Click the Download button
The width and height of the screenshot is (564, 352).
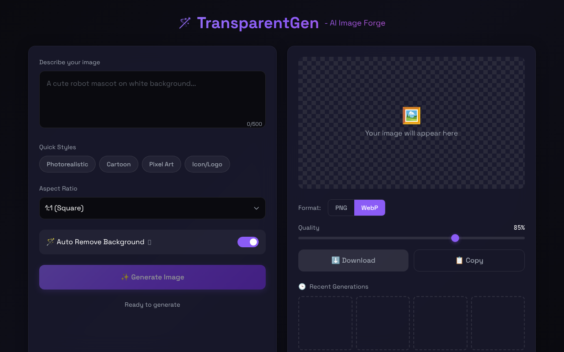353,260
